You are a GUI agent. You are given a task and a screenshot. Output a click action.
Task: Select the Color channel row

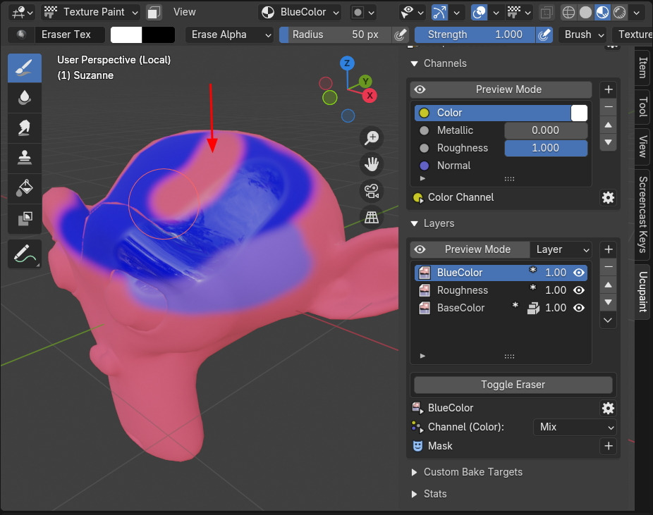click(x=501, y=113)
